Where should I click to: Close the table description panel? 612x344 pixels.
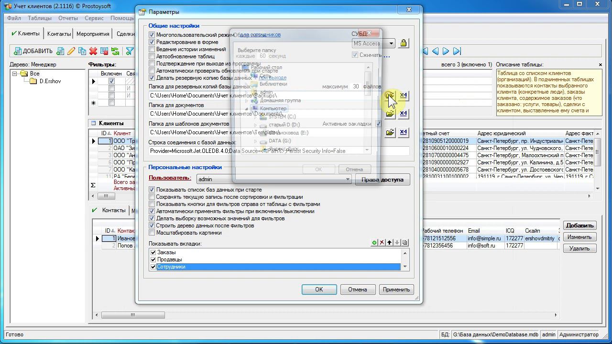(601, 64)
